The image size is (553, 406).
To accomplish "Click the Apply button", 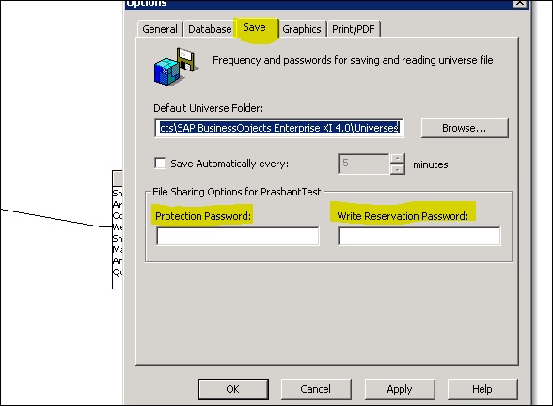I will pos(400,389).
